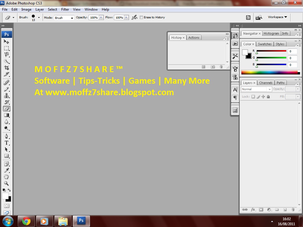Select the Pen tool
Image resolution: width=303 pixels, height=227 pixels.
pos(7,136)
